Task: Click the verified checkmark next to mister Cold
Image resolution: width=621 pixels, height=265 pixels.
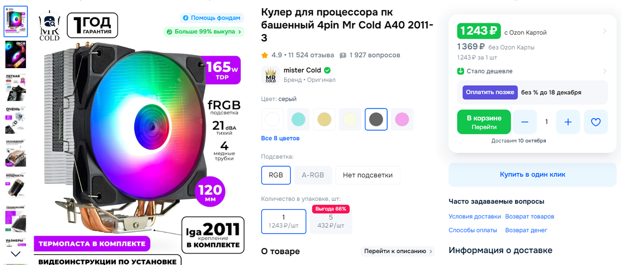Action: click(328, 70)
